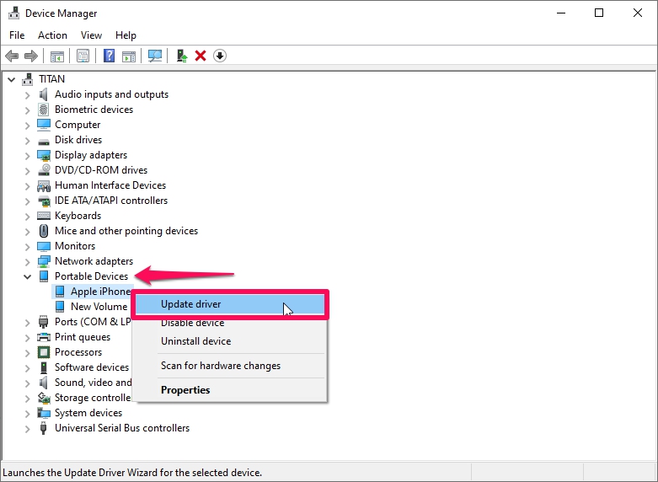The width and height of the screenshot is (658, 482).
Task: Click the Biometric devices fingerprint icon
Action: click(x=43, y=110)
